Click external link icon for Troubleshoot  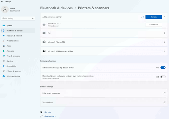164,102
